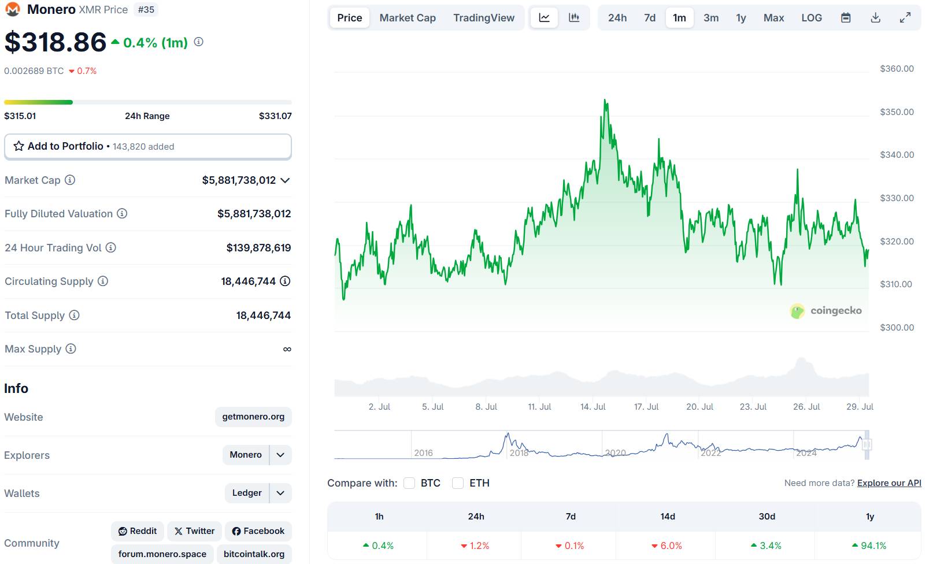Viewport: 933px width, 564px height.
Task: Click the $318.86 price heading
Action: [55, 42]
